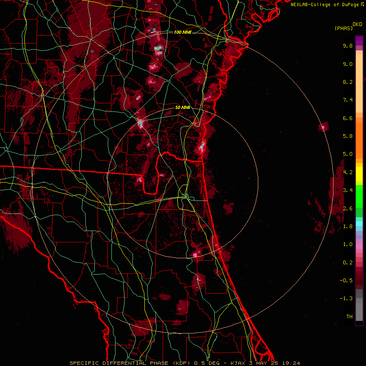The height and width of the screenshot is (366, 366).
Task: Click the 6.6 scale value
Action: 348,118
